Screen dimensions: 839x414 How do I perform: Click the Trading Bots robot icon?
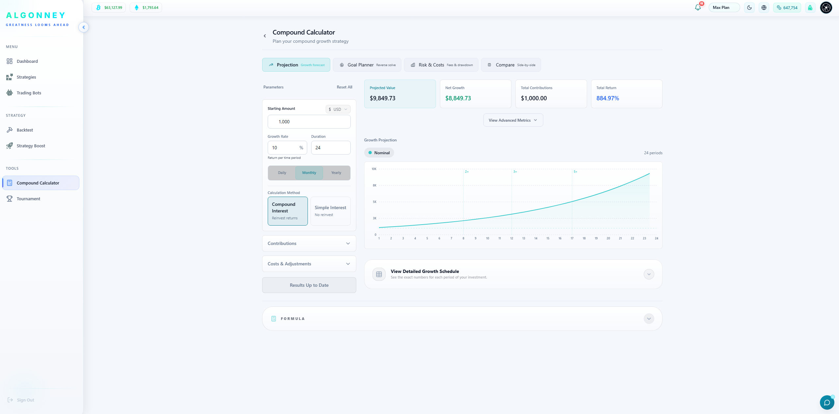coord(10,93)
